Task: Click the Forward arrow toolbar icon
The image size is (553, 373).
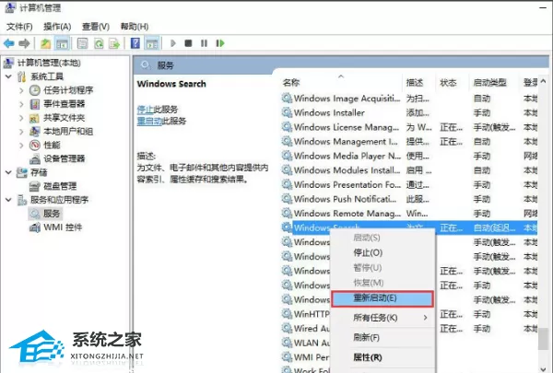Action: tap(24, 43)
